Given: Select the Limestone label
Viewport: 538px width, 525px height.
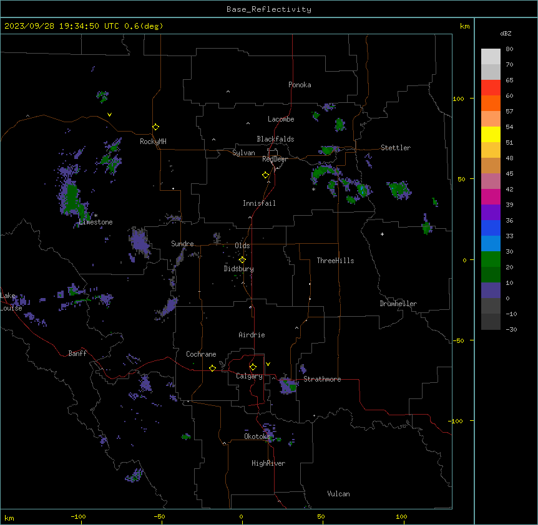Looking at the screenshot, I should (x=95, y=222).
